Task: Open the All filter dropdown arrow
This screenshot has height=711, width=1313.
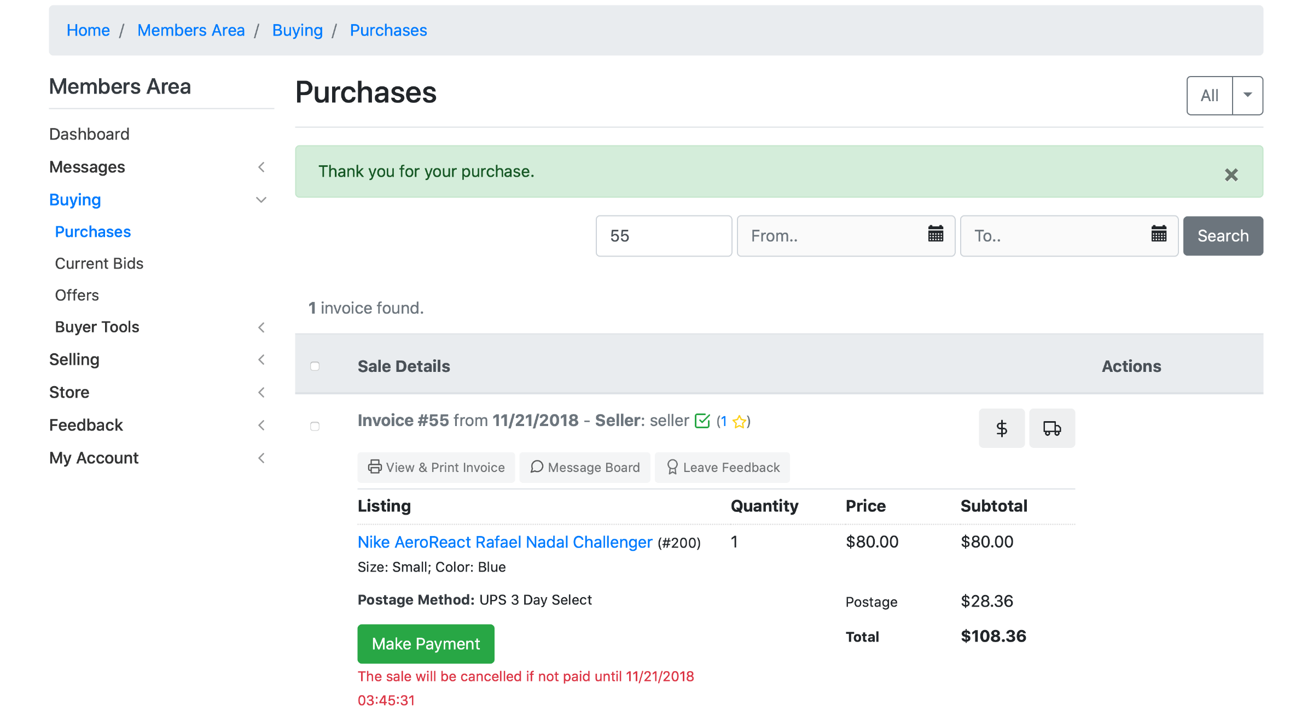Action: 1247,95
